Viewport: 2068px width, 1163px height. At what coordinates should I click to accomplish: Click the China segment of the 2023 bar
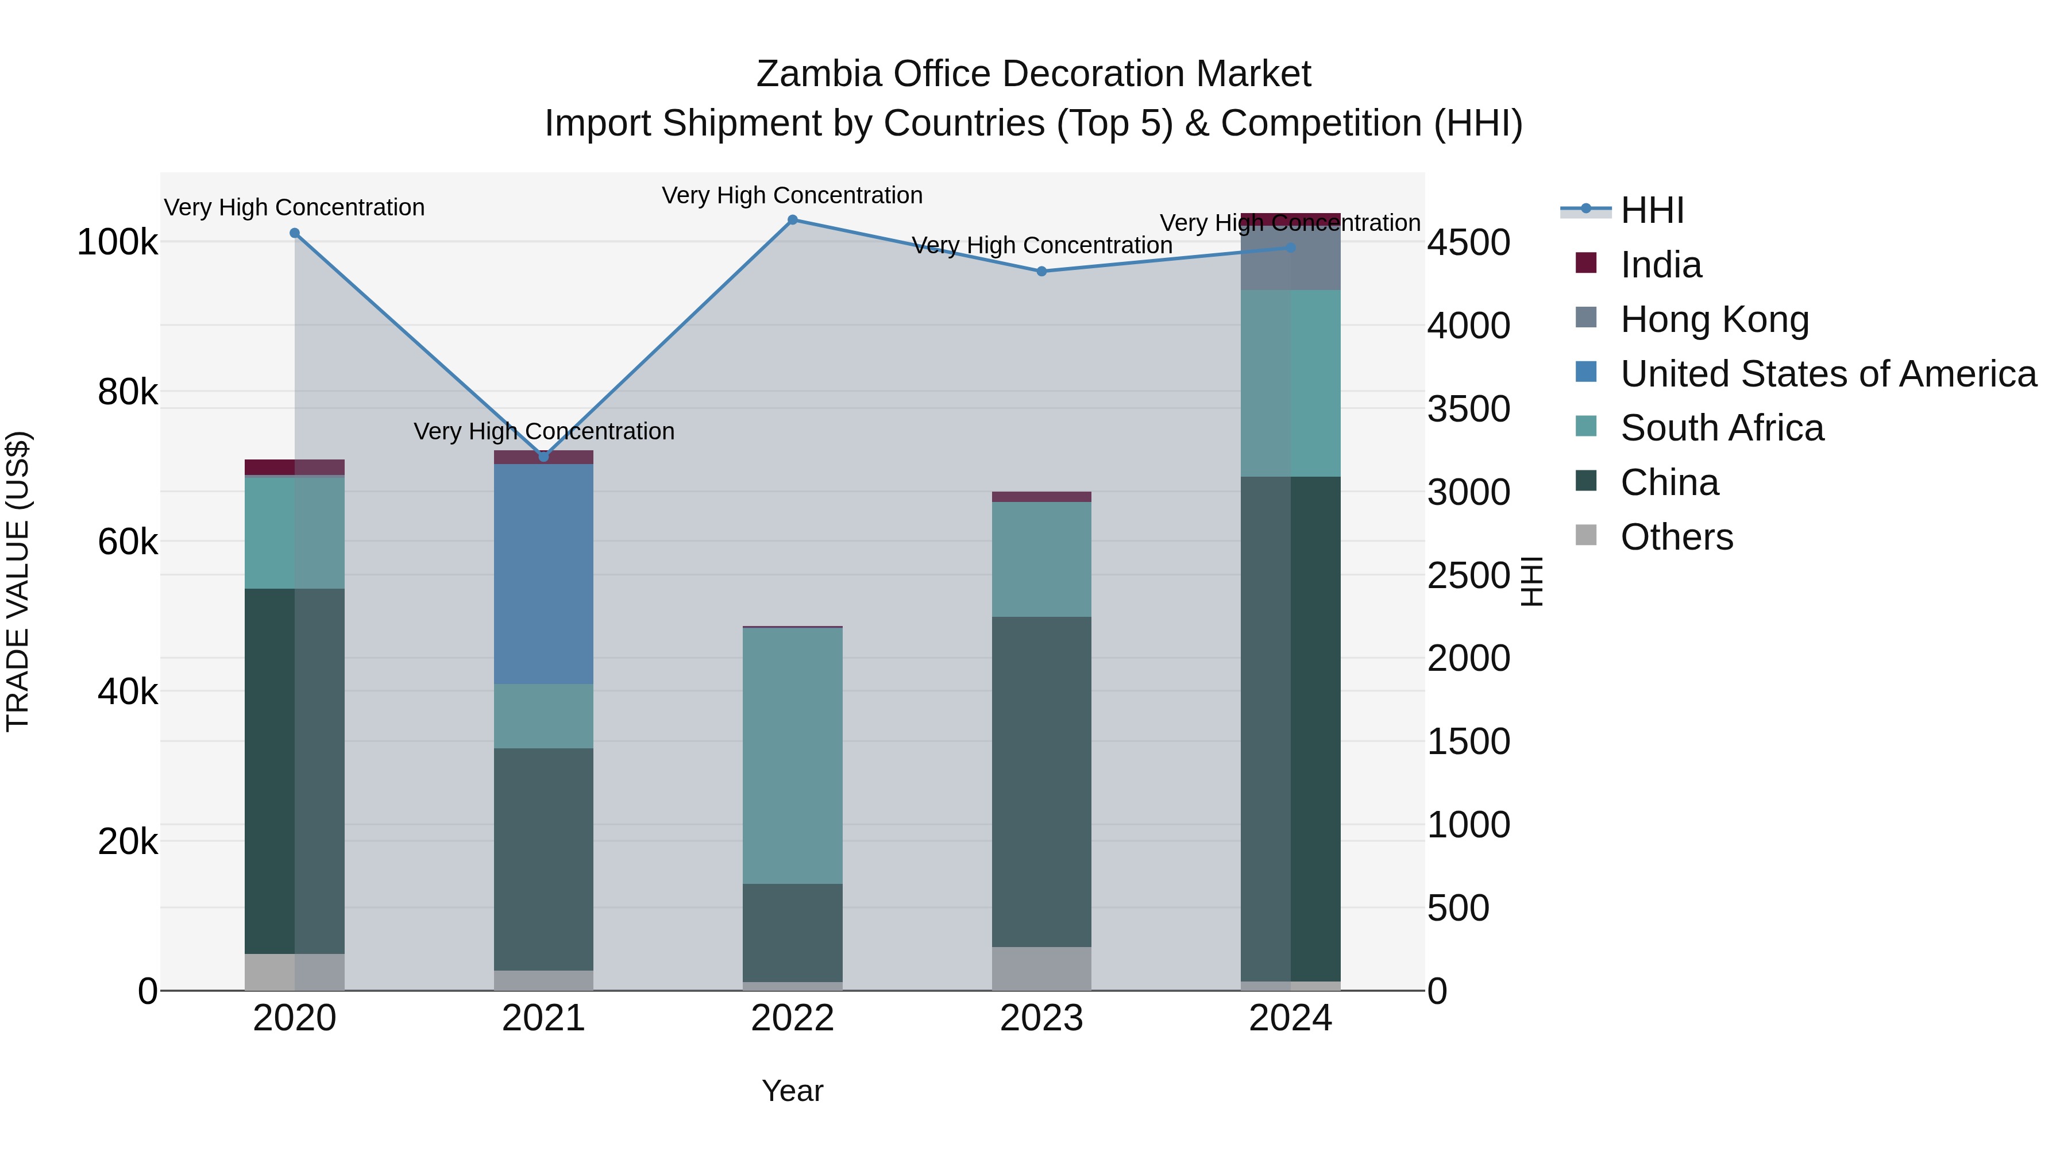1041,782
